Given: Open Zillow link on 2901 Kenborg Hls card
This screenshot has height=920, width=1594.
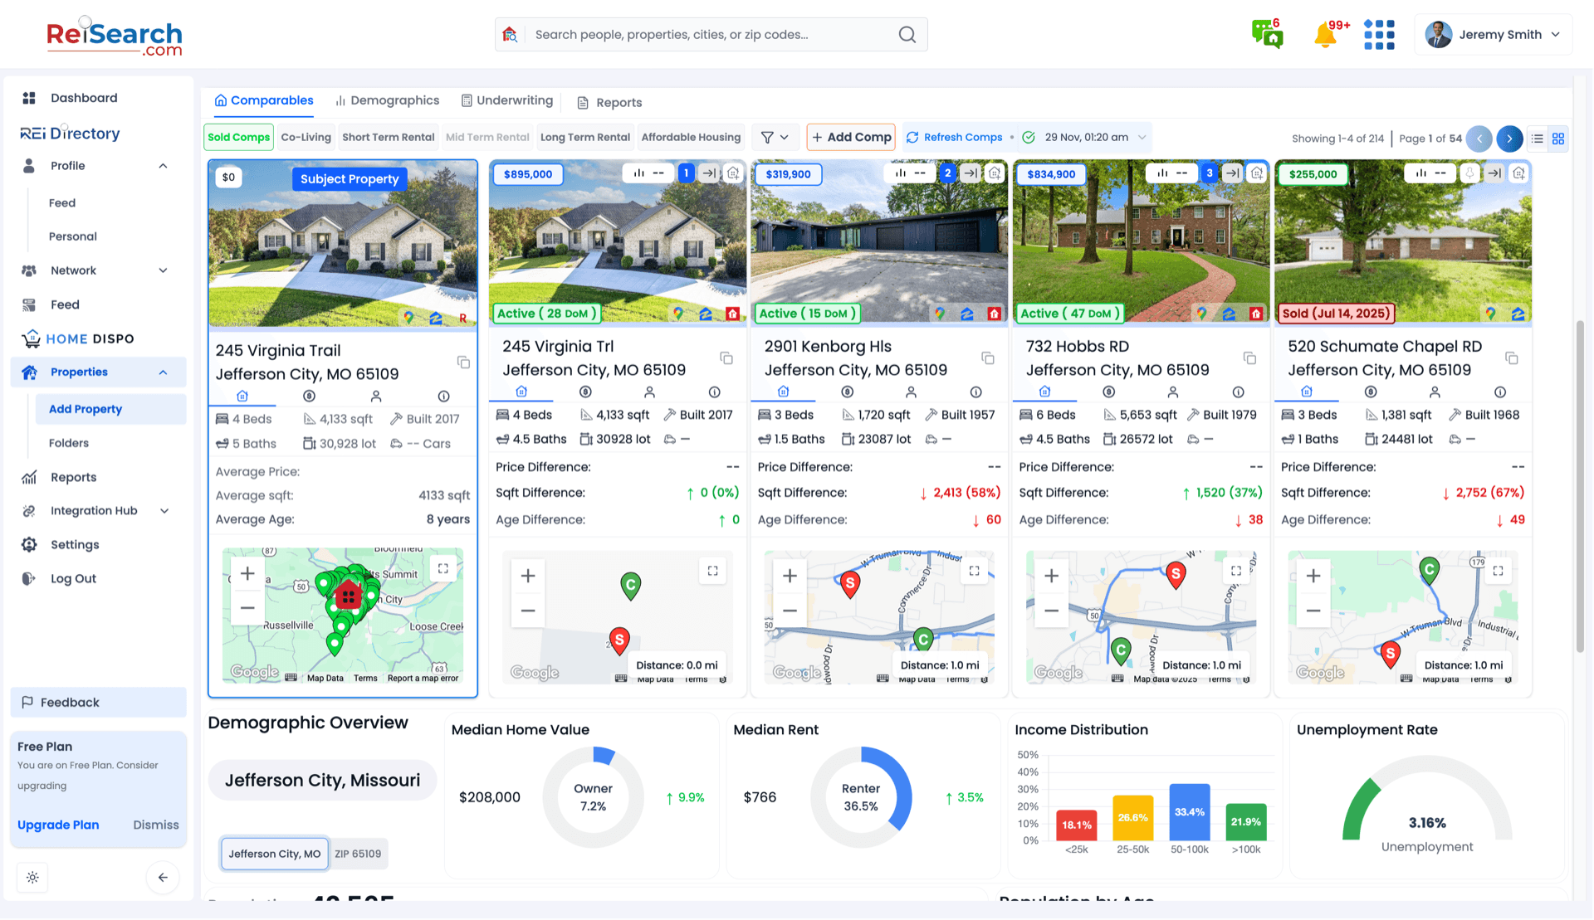Looking at the screenshot, I should (966, 314).
